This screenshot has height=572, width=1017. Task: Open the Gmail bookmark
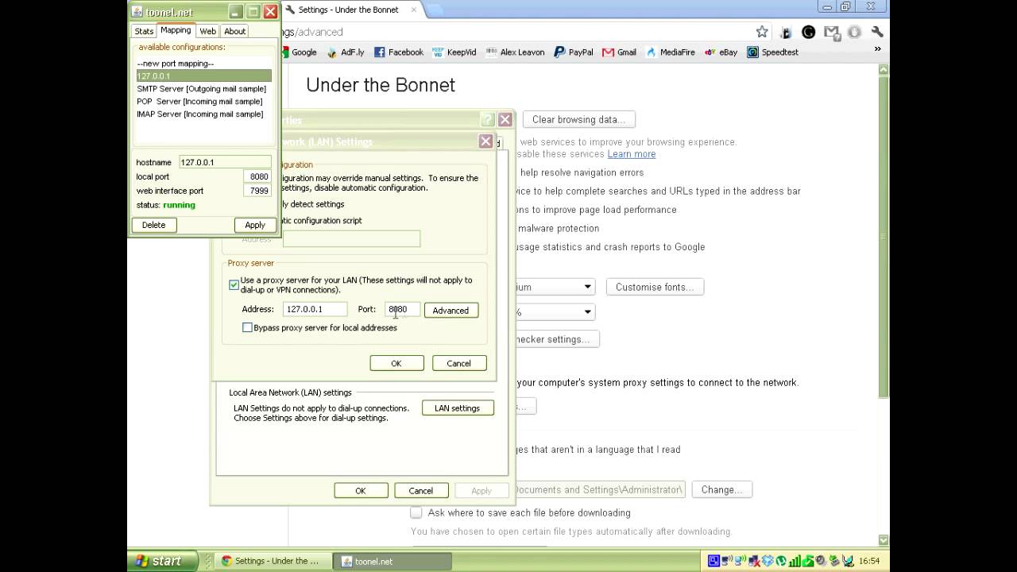(x=619, y=52)
